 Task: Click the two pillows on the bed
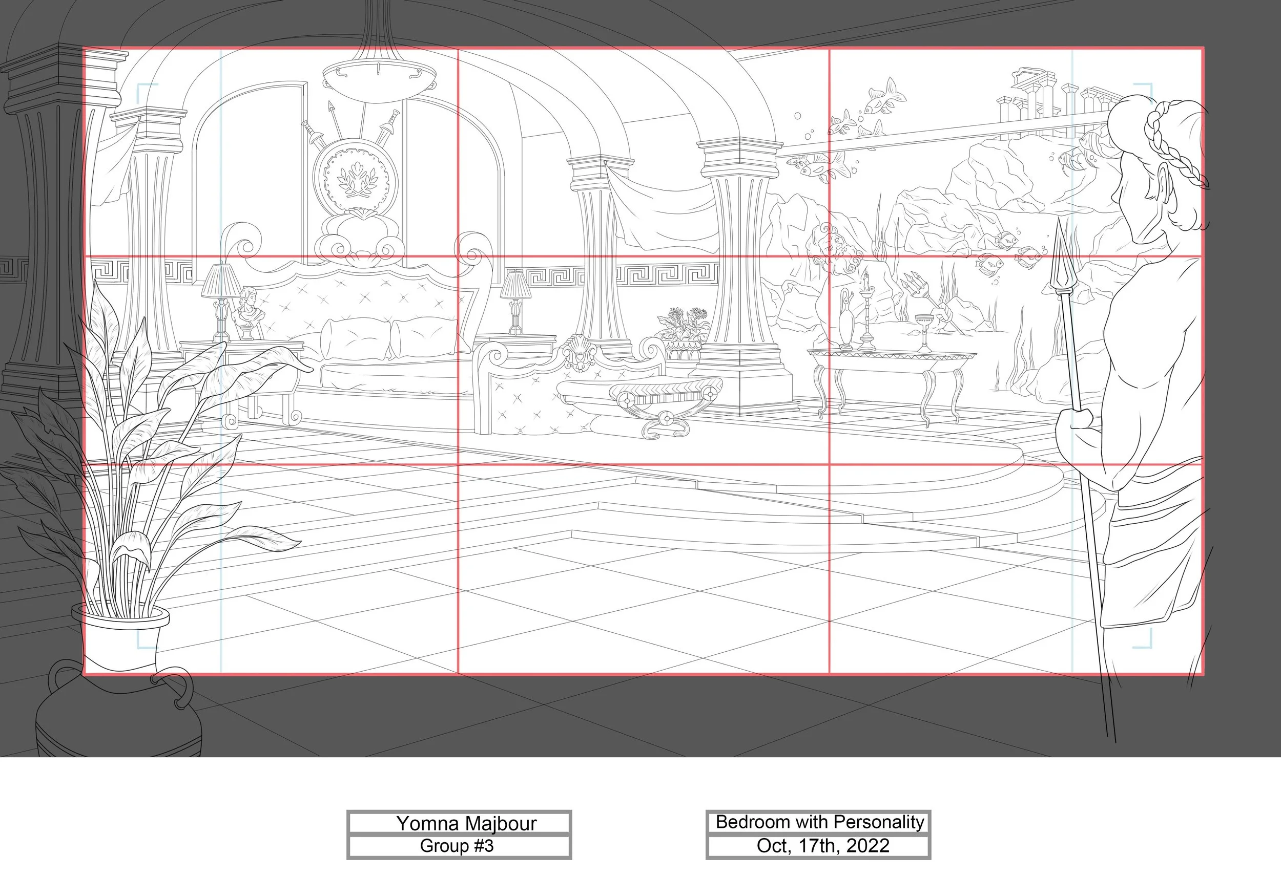click(388, 337)
